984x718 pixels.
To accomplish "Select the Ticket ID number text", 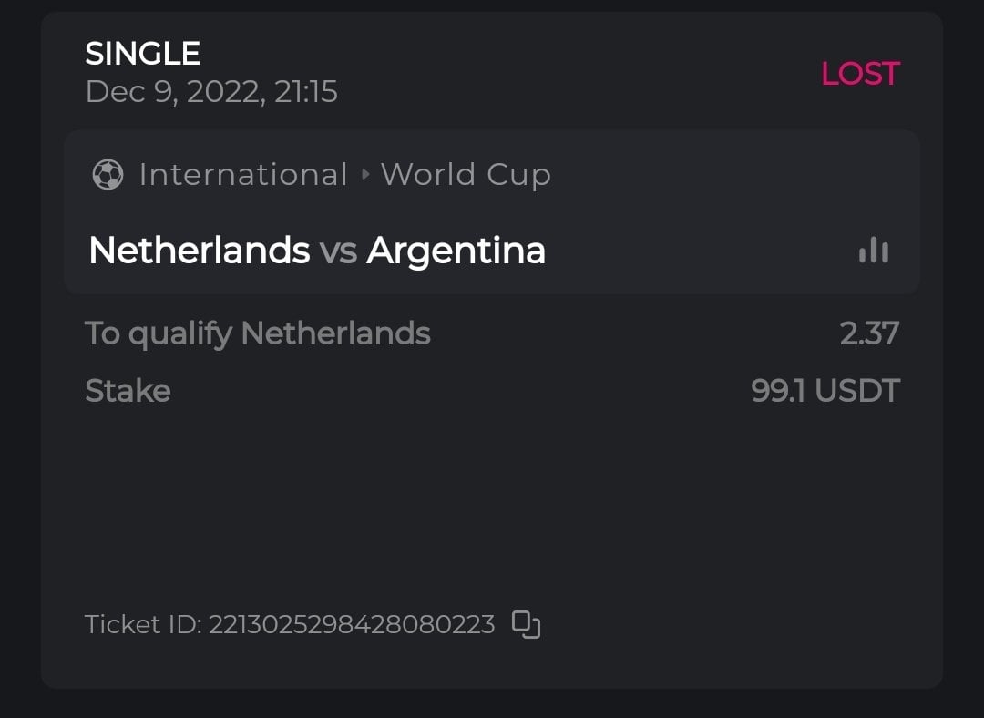I will [x=352, y=625].
